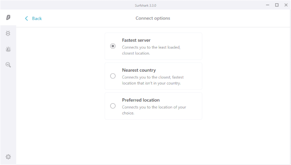Click the Preferred location title text
This screenshot has width=291, height=165.
(x=141, y=100)
